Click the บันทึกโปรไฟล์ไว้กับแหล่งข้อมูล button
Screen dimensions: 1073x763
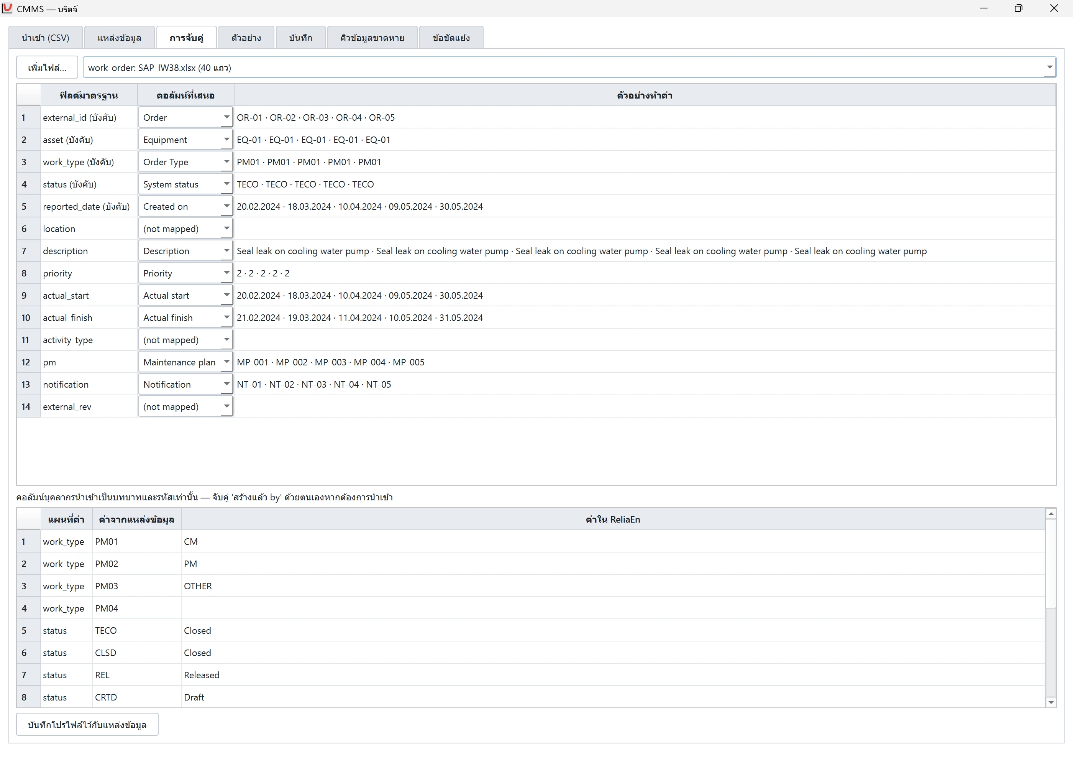(x=87, y=725)
